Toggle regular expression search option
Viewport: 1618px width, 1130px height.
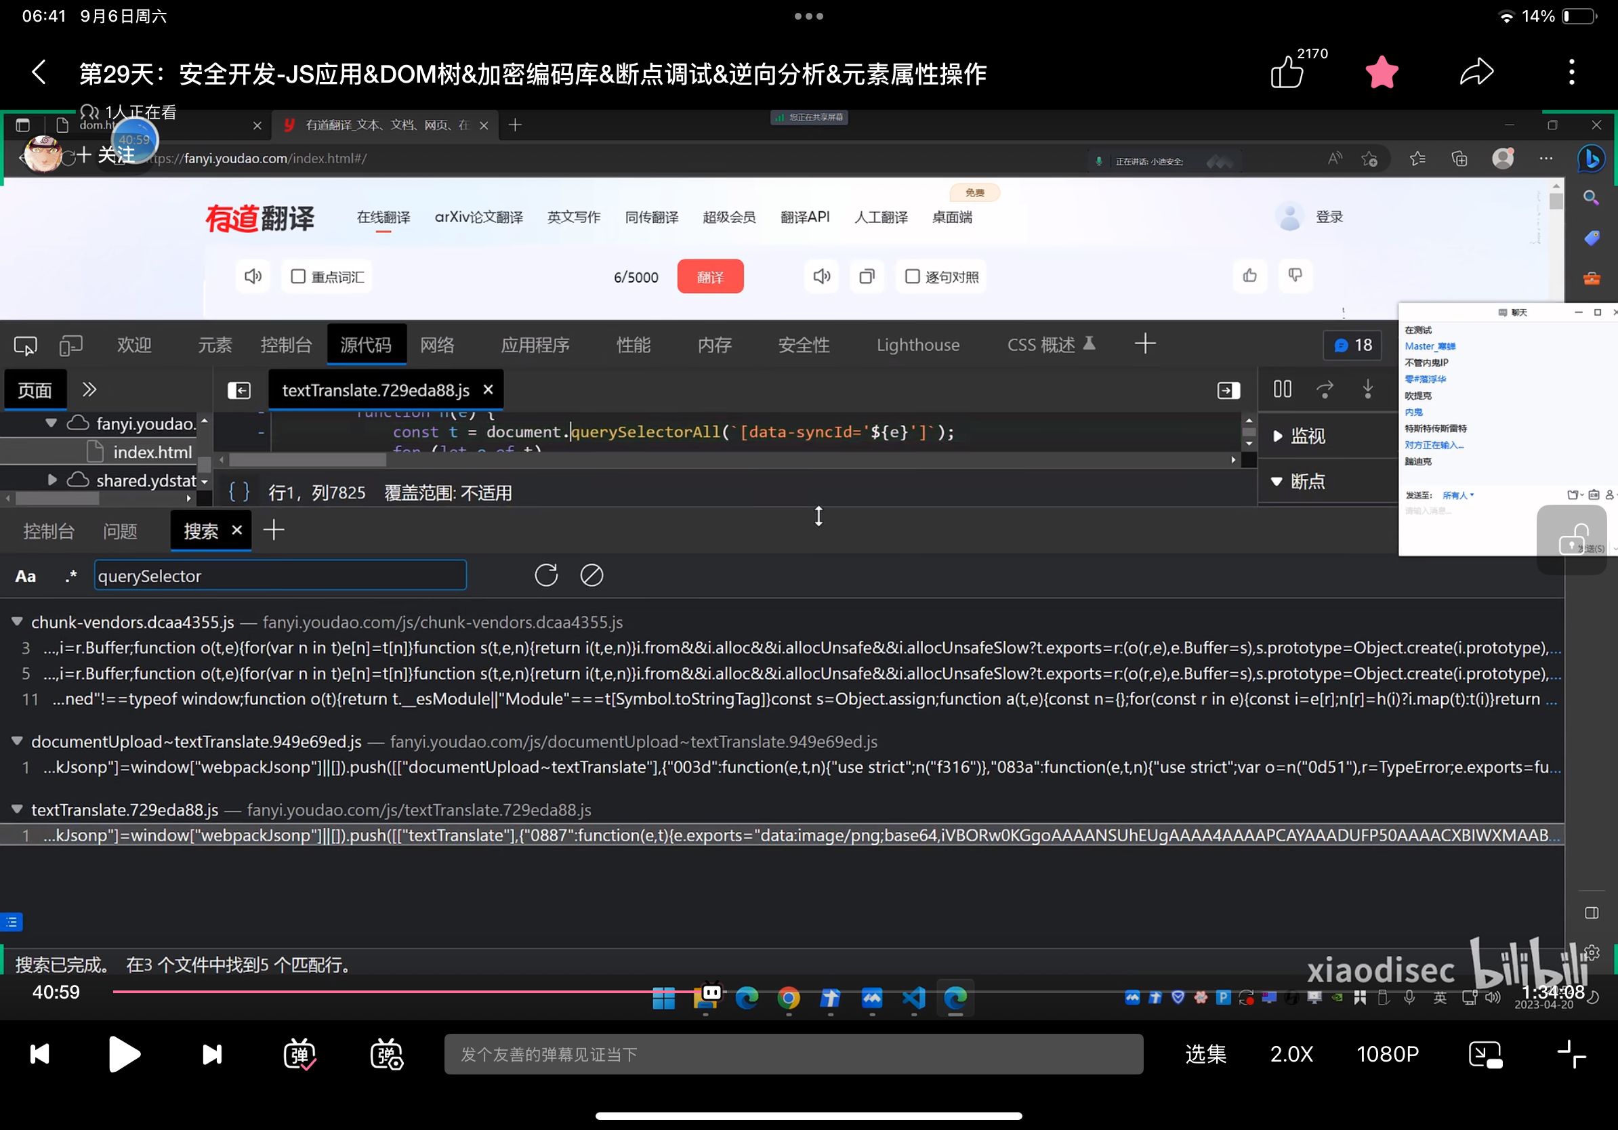(70, 577)
